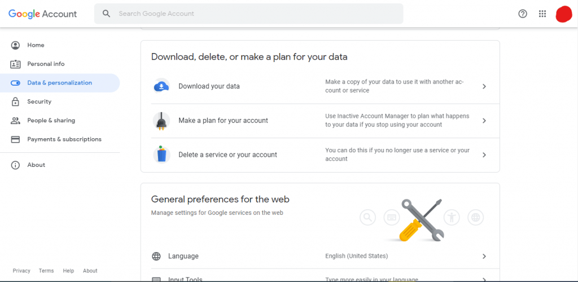This screenshot has height=282, width=578.
Task: Open the Language row chevron arrow
Action: pos(484,256)
